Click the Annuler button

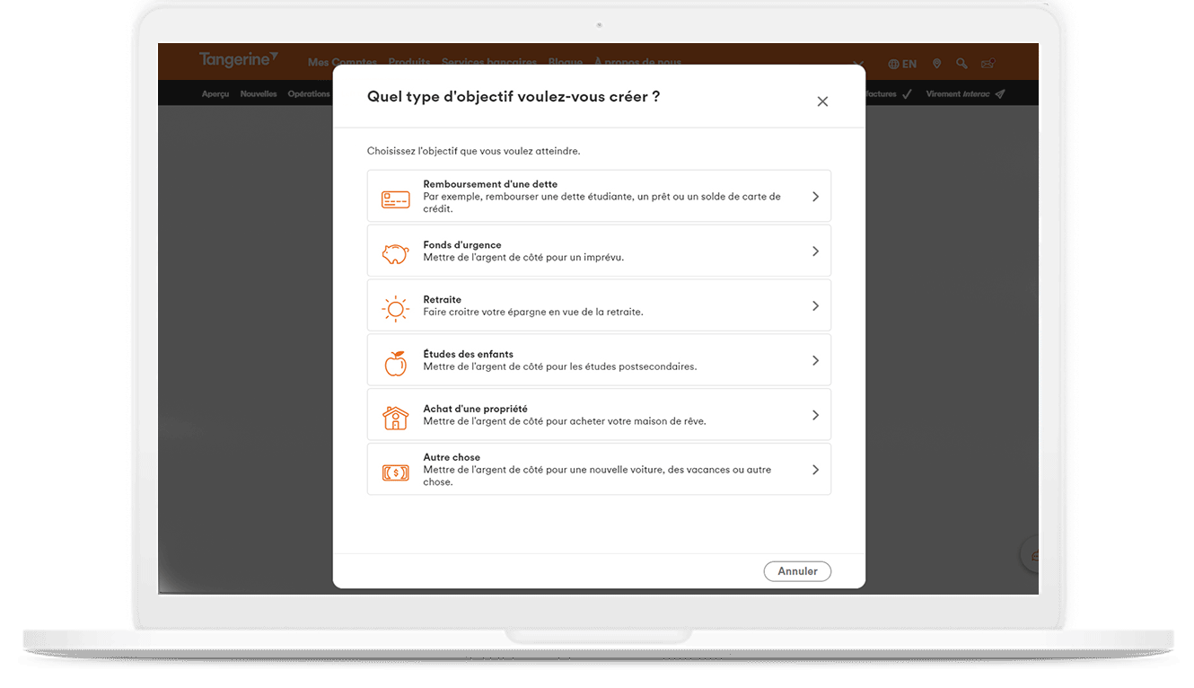pos(797,571)
